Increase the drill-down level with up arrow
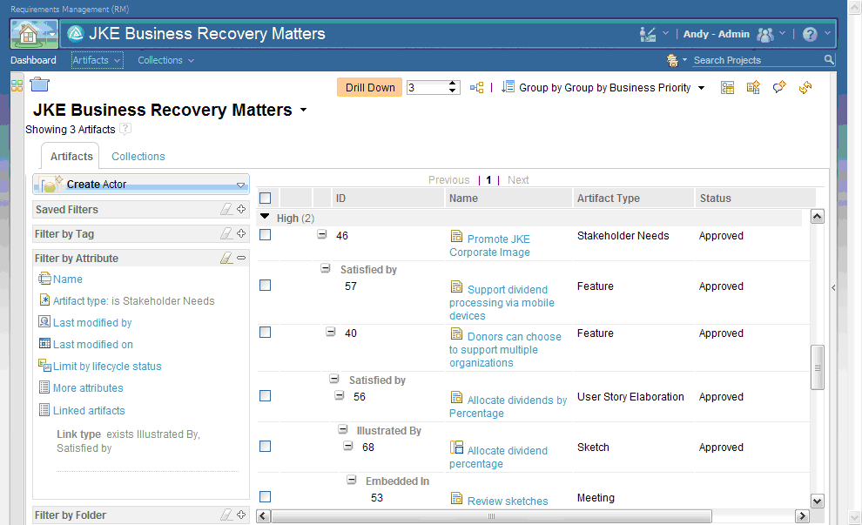This screenshot has height=525, width=862. click(453, 84)
